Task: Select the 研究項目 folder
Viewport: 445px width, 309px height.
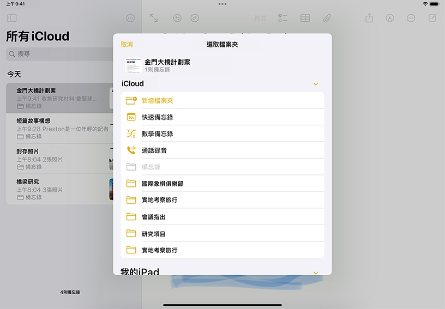Action: [x=153, y=234]
